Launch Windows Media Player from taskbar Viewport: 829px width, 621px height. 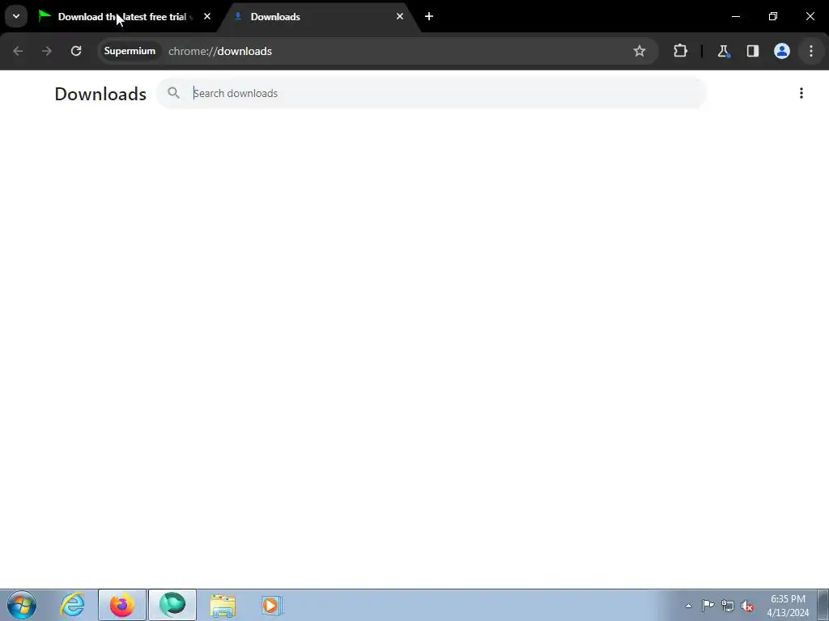click(x=272, y=605)
